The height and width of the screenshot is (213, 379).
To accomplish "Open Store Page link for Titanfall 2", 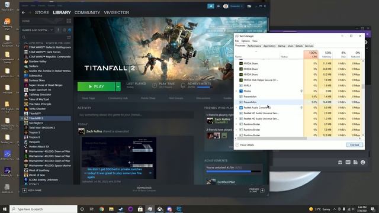I will pyautogui.click(x=88, y=98).
